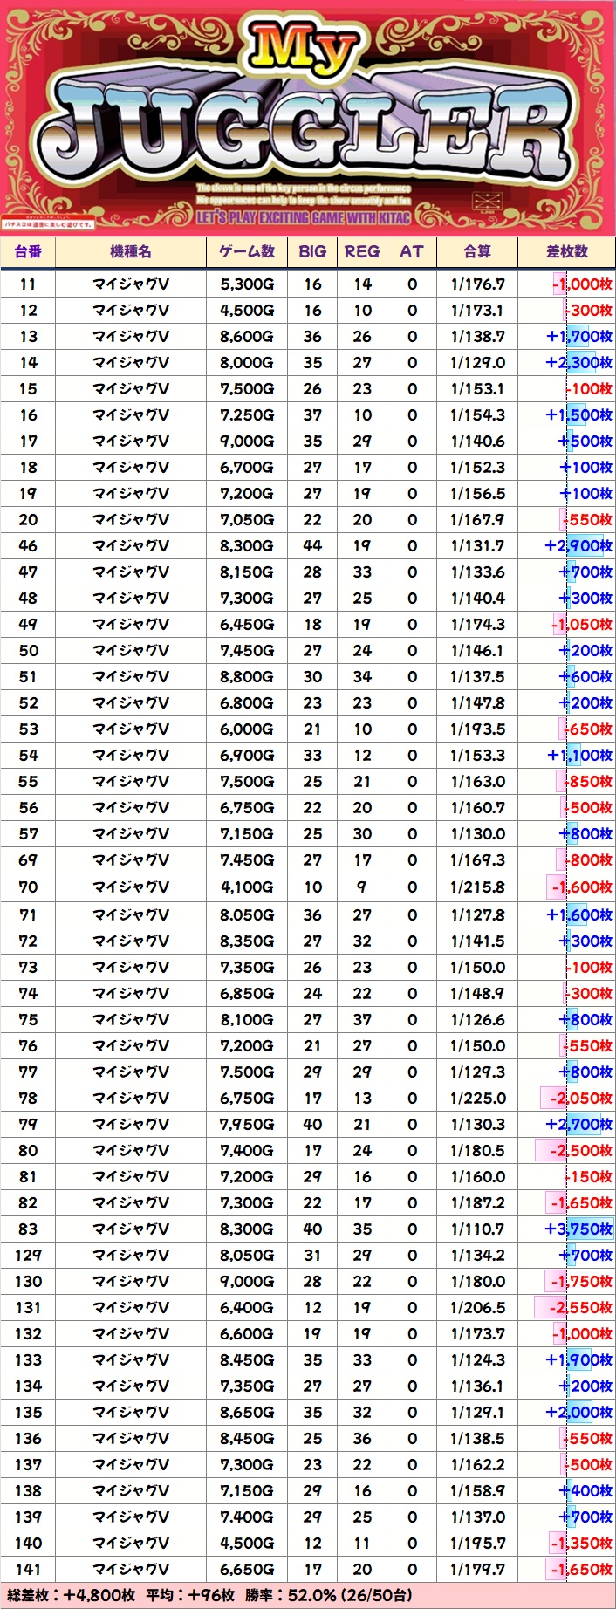Click the 1/225.0 combined rate cell
Screen dimensions: 616x1609
tap(477, 1098)
